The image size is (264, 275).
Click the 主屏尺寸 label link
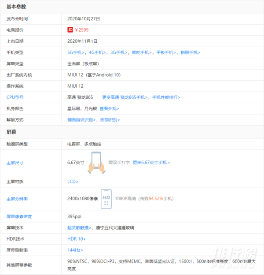15,163
